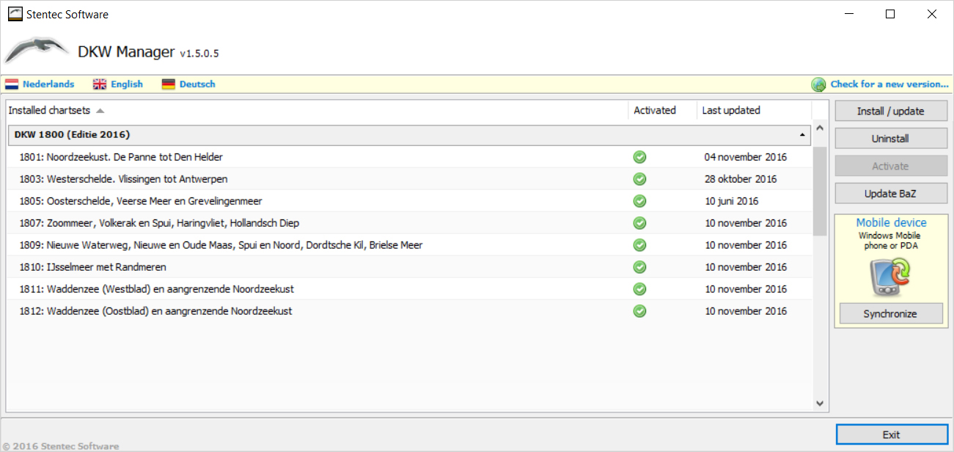Select chart 1803 Westerschelde row
Viewport: 954px width, 452px height.
[409, 179]
